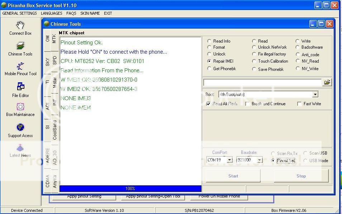Uncheck the Read All Flash checkbox
The width and height of the screenshot is (342, 214).
tap(208, 104)
